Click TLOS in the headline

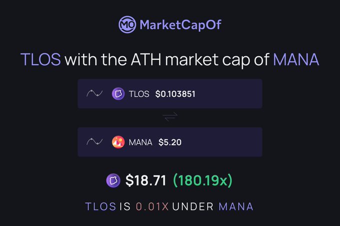40,60
